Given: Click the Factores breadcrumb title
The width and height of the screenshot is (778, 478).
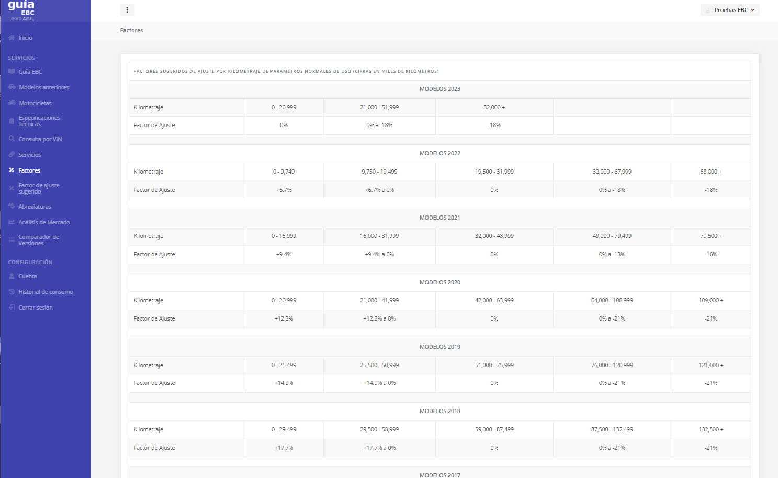Looking at the screenshot, I should click(x=131, y=30).
